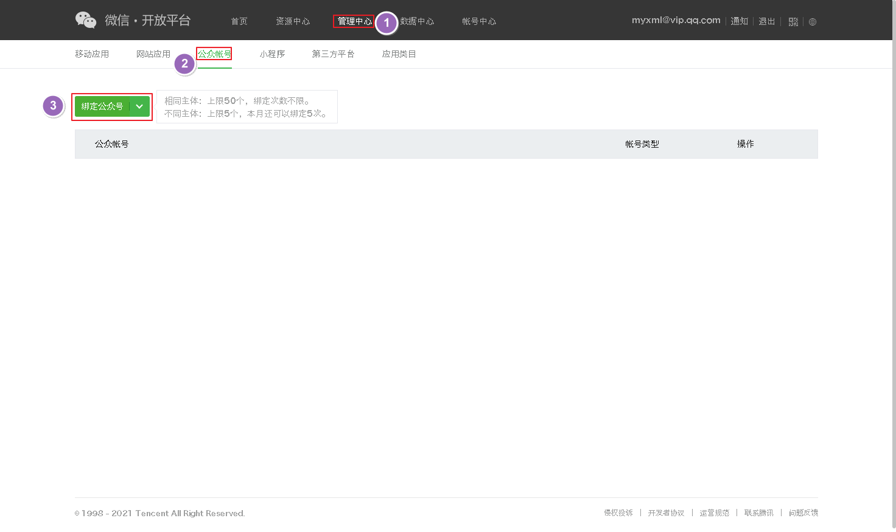The height and width of the screenshot is (532, 896).
Task: Switch to the 网站应用 tab
Action: (x=153, y=54)
